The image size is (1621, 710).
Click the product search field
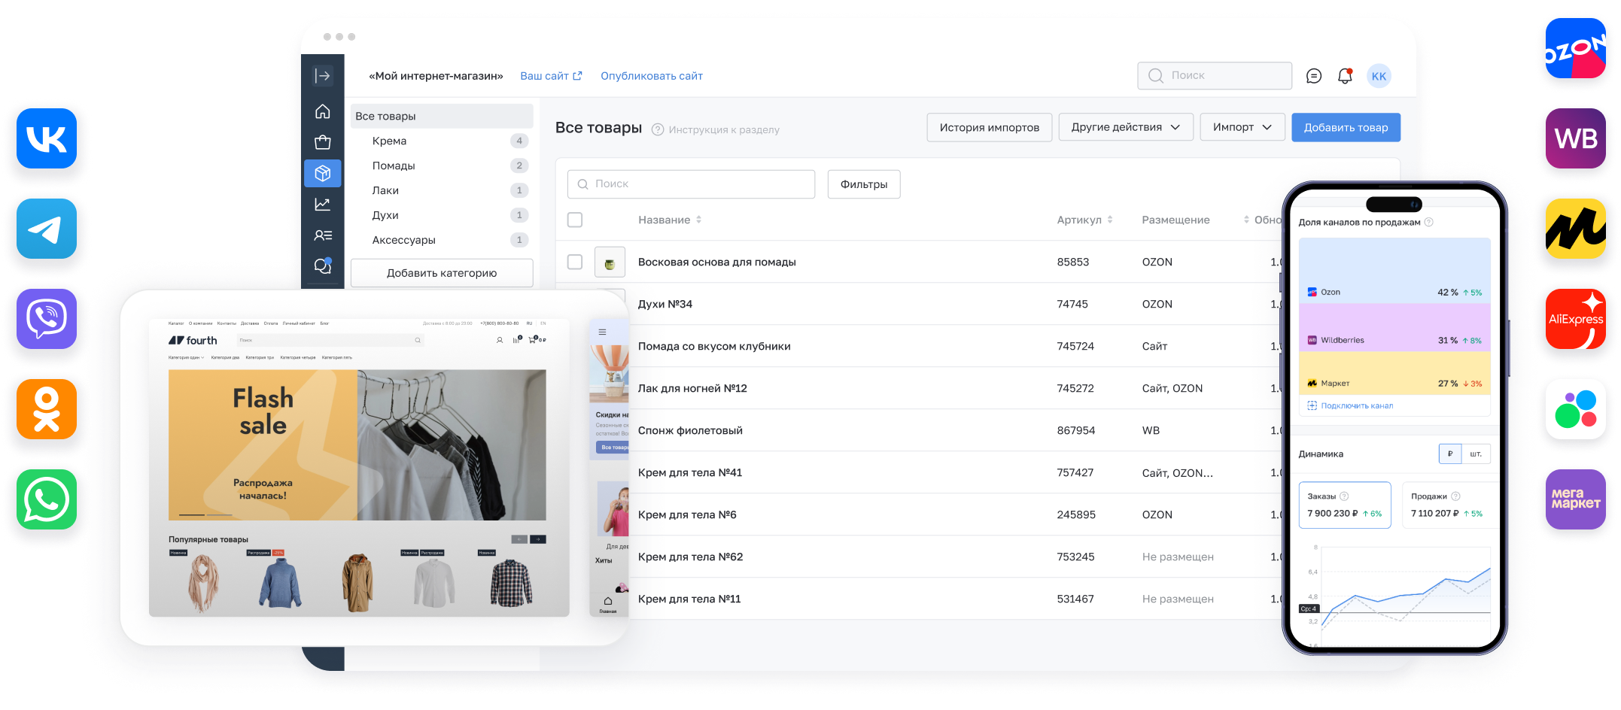coord(691,184)
